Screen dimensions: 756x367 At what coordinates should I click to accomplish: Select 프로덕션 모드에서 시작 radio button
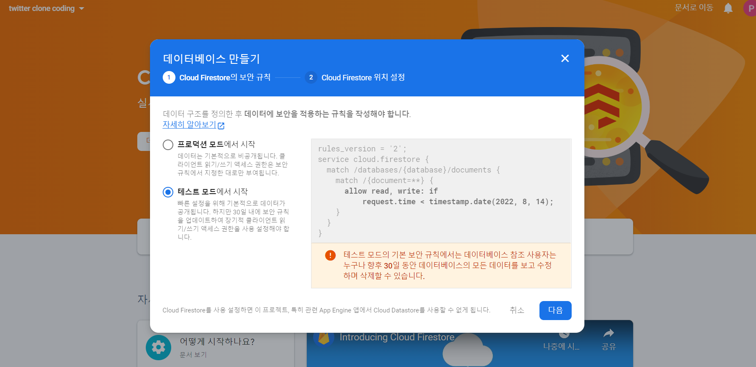click(x=168, y=145)
